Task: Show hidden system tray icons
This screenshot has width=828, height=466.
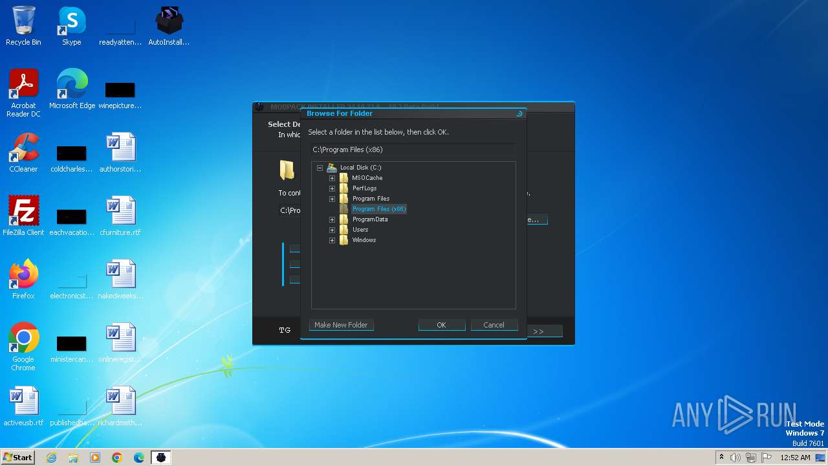Action: 721,458
